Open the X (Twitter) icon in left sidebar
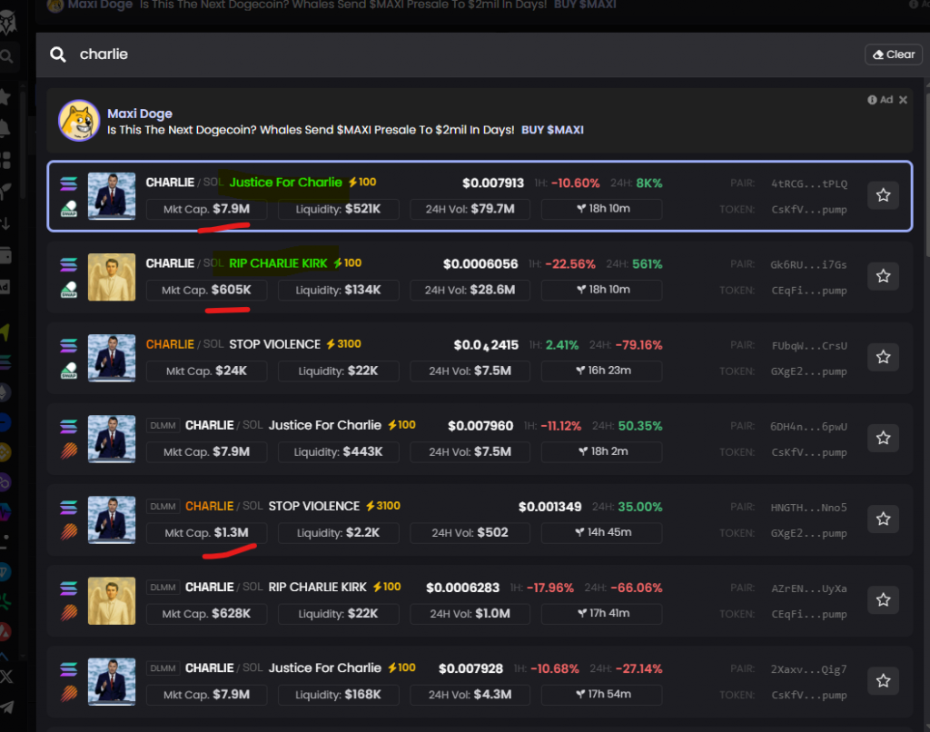 coord(7,677)
